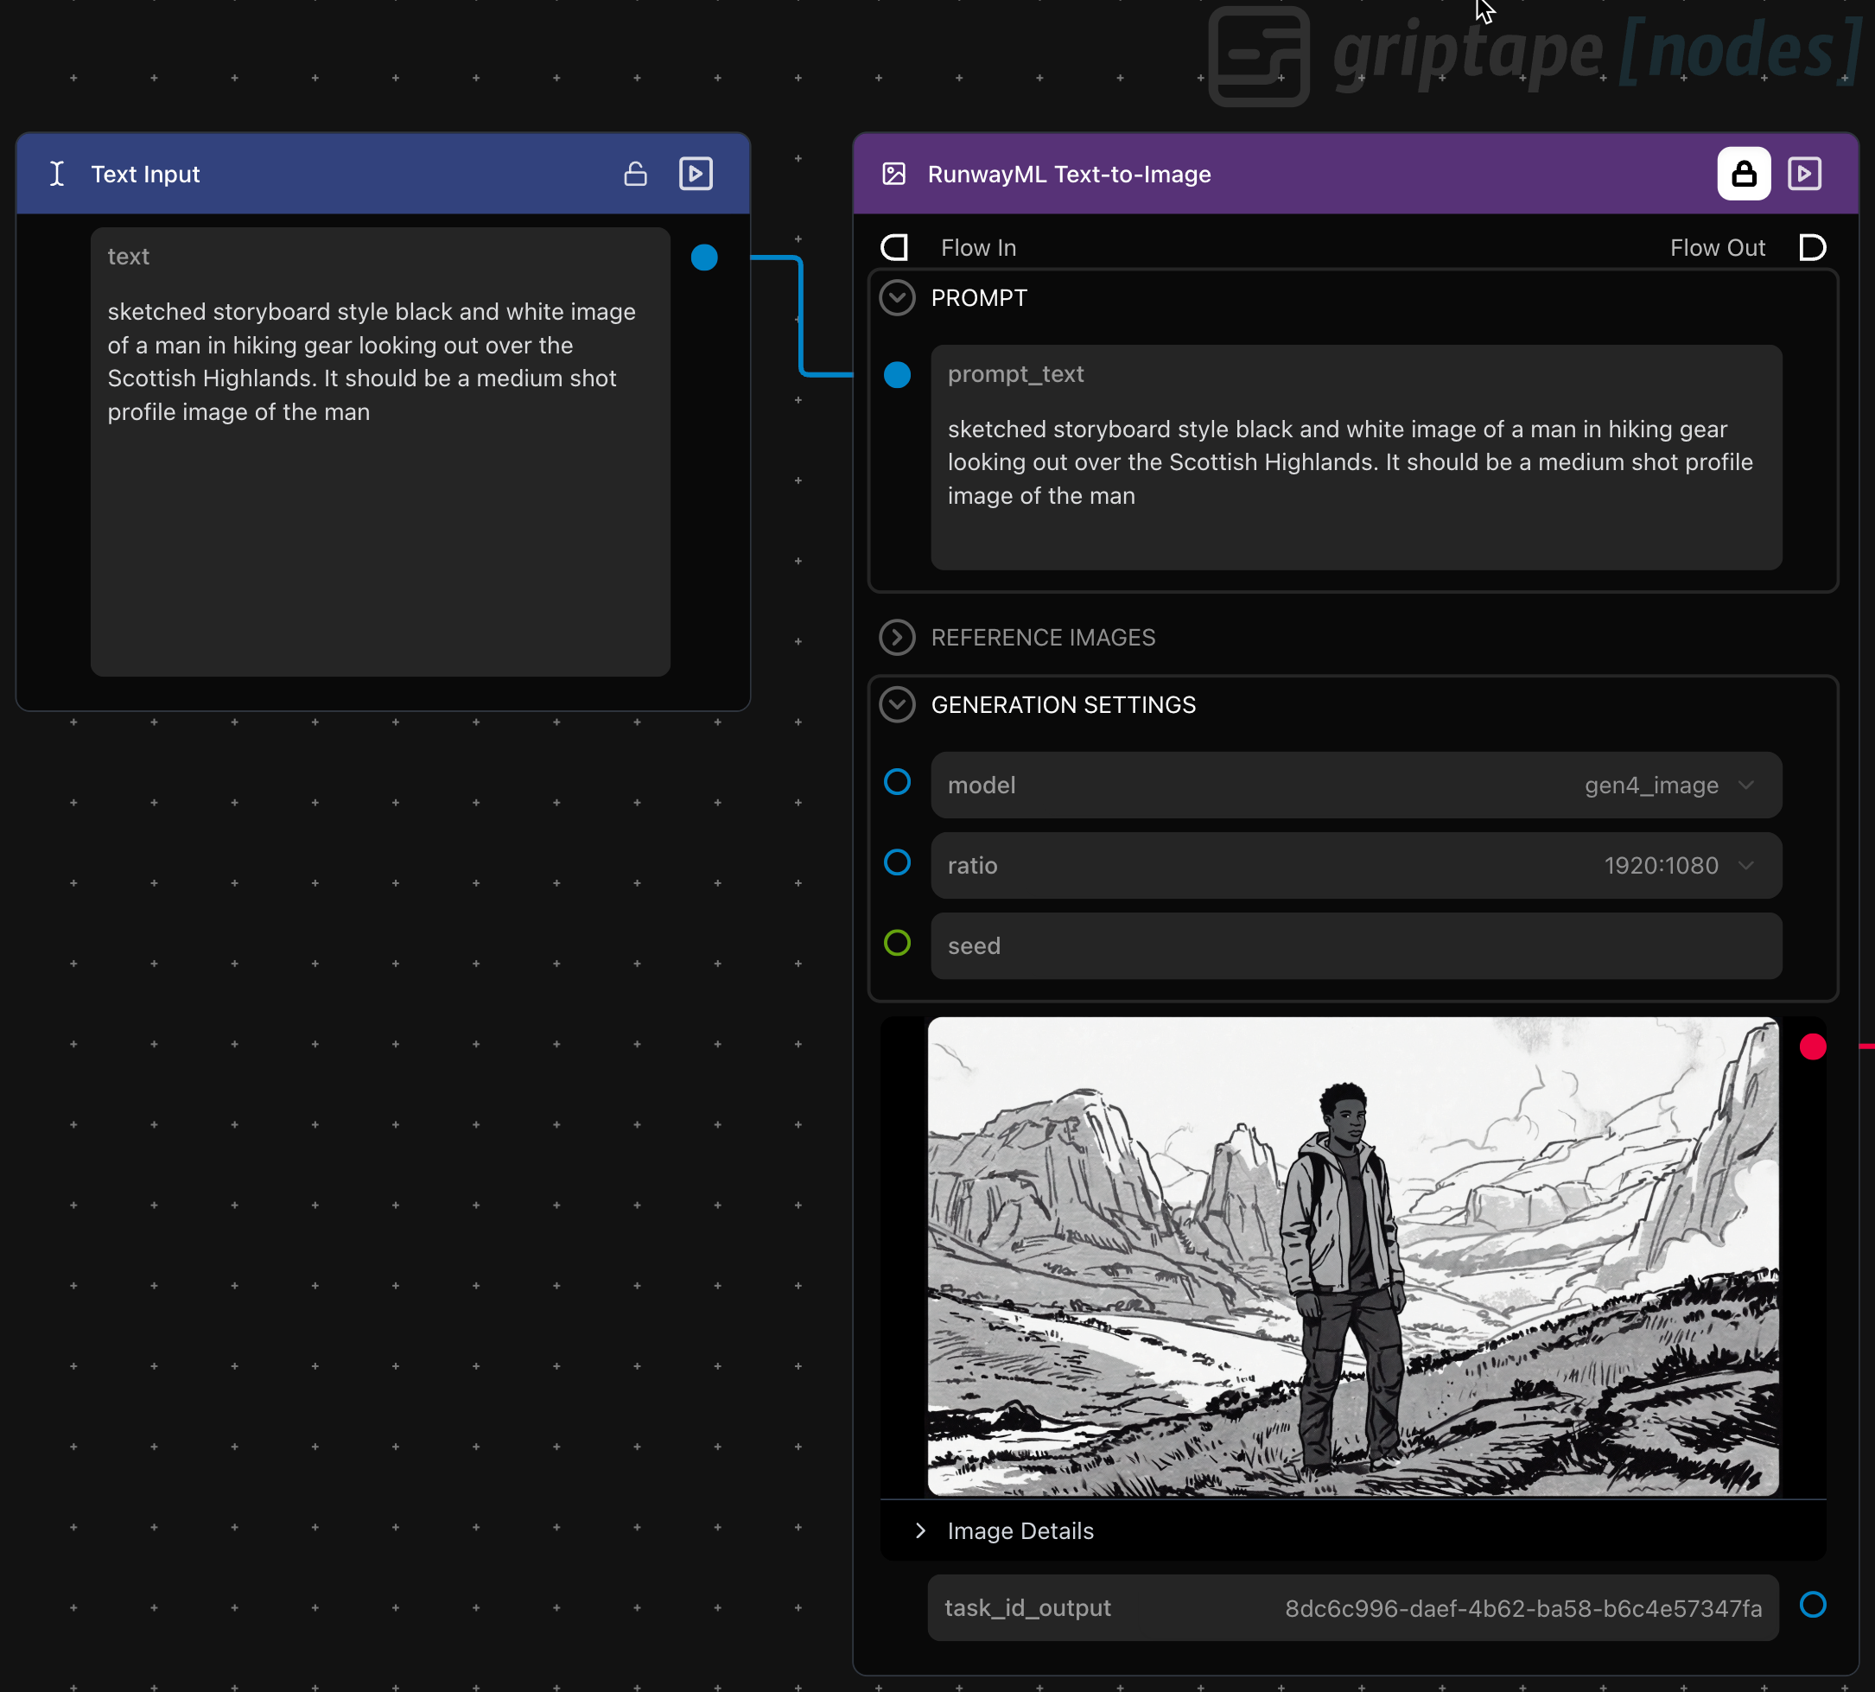Click the text output port on Text Input
Screen dimensions: 1875x1692
(x=704, y=258)
